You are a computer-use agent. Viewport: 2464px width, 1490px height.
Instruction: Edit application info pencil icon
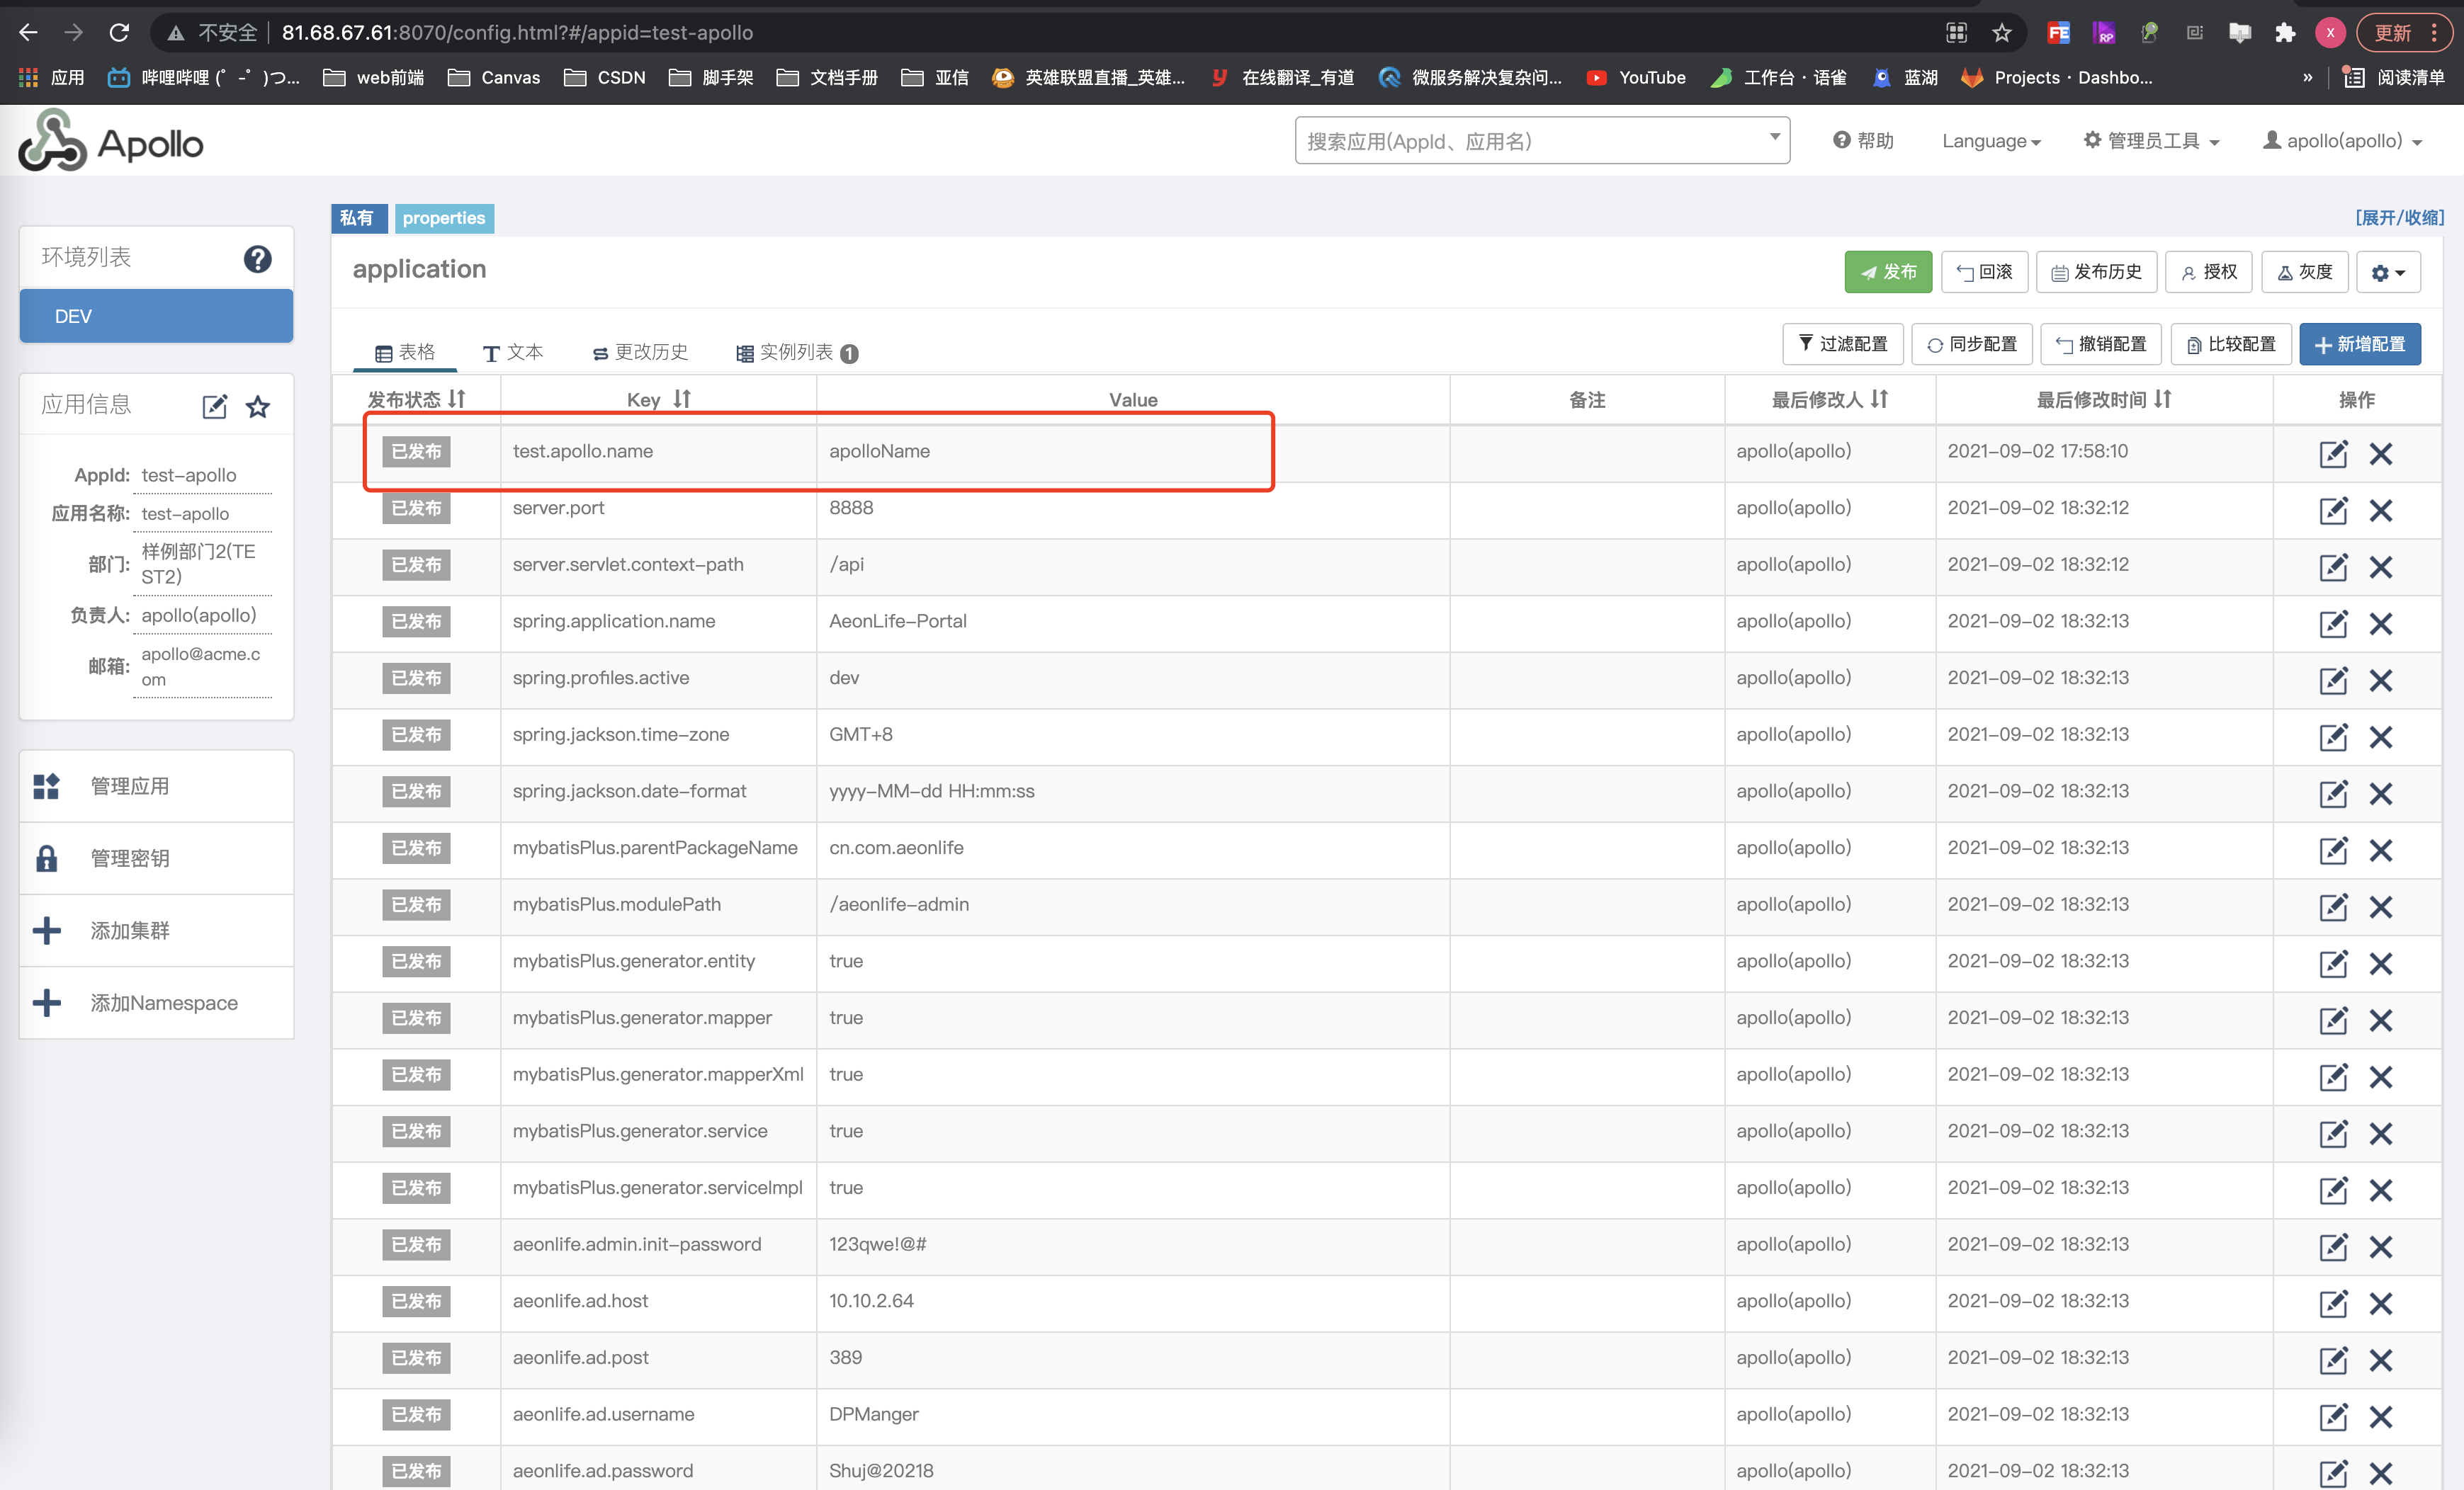pos(214,406)
